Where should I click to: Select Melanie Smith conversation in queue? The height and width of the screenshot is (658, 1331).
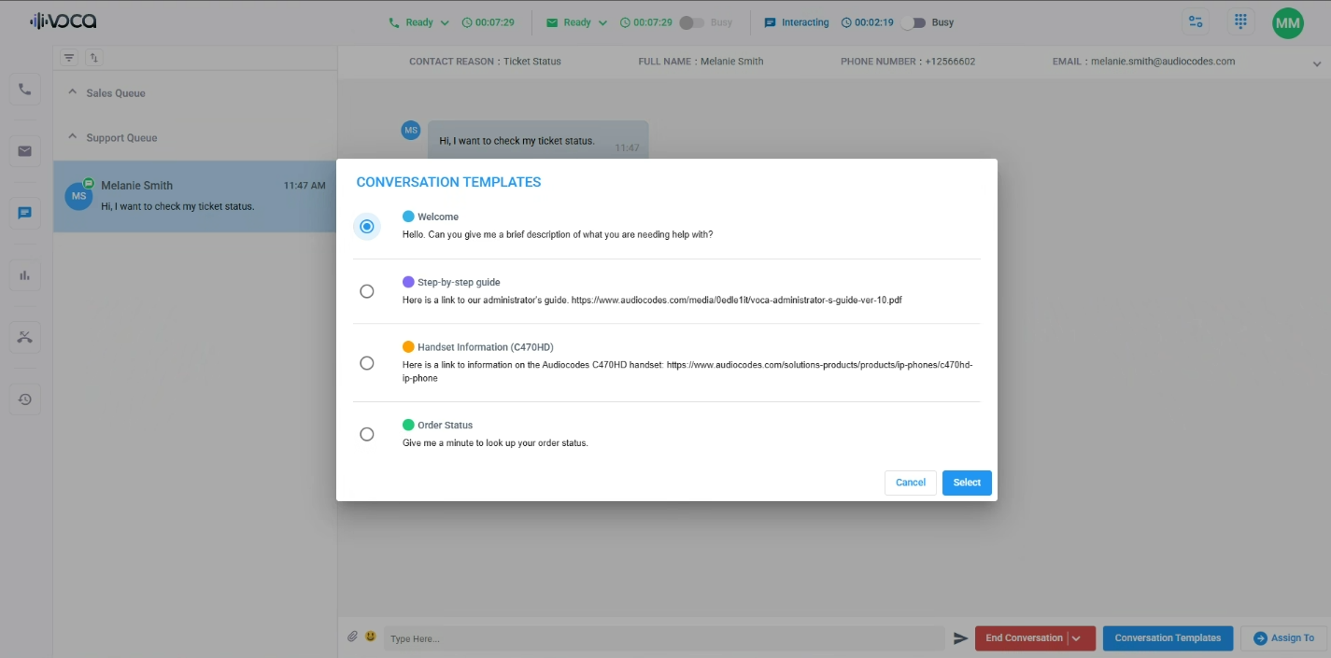[194, 196]
